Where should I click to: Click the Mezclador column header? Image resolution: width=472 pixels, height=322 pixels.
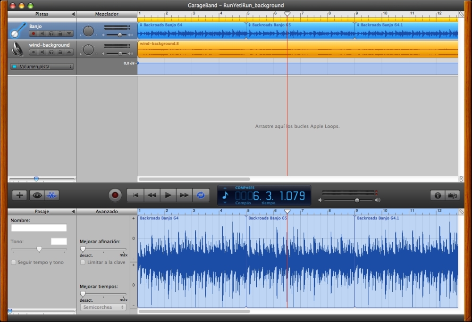click(107, 14)
